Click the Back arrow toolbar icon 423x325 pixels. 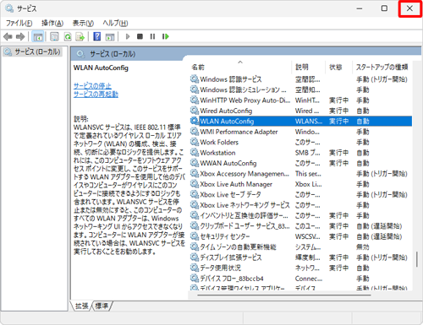(x=8, y=36)
